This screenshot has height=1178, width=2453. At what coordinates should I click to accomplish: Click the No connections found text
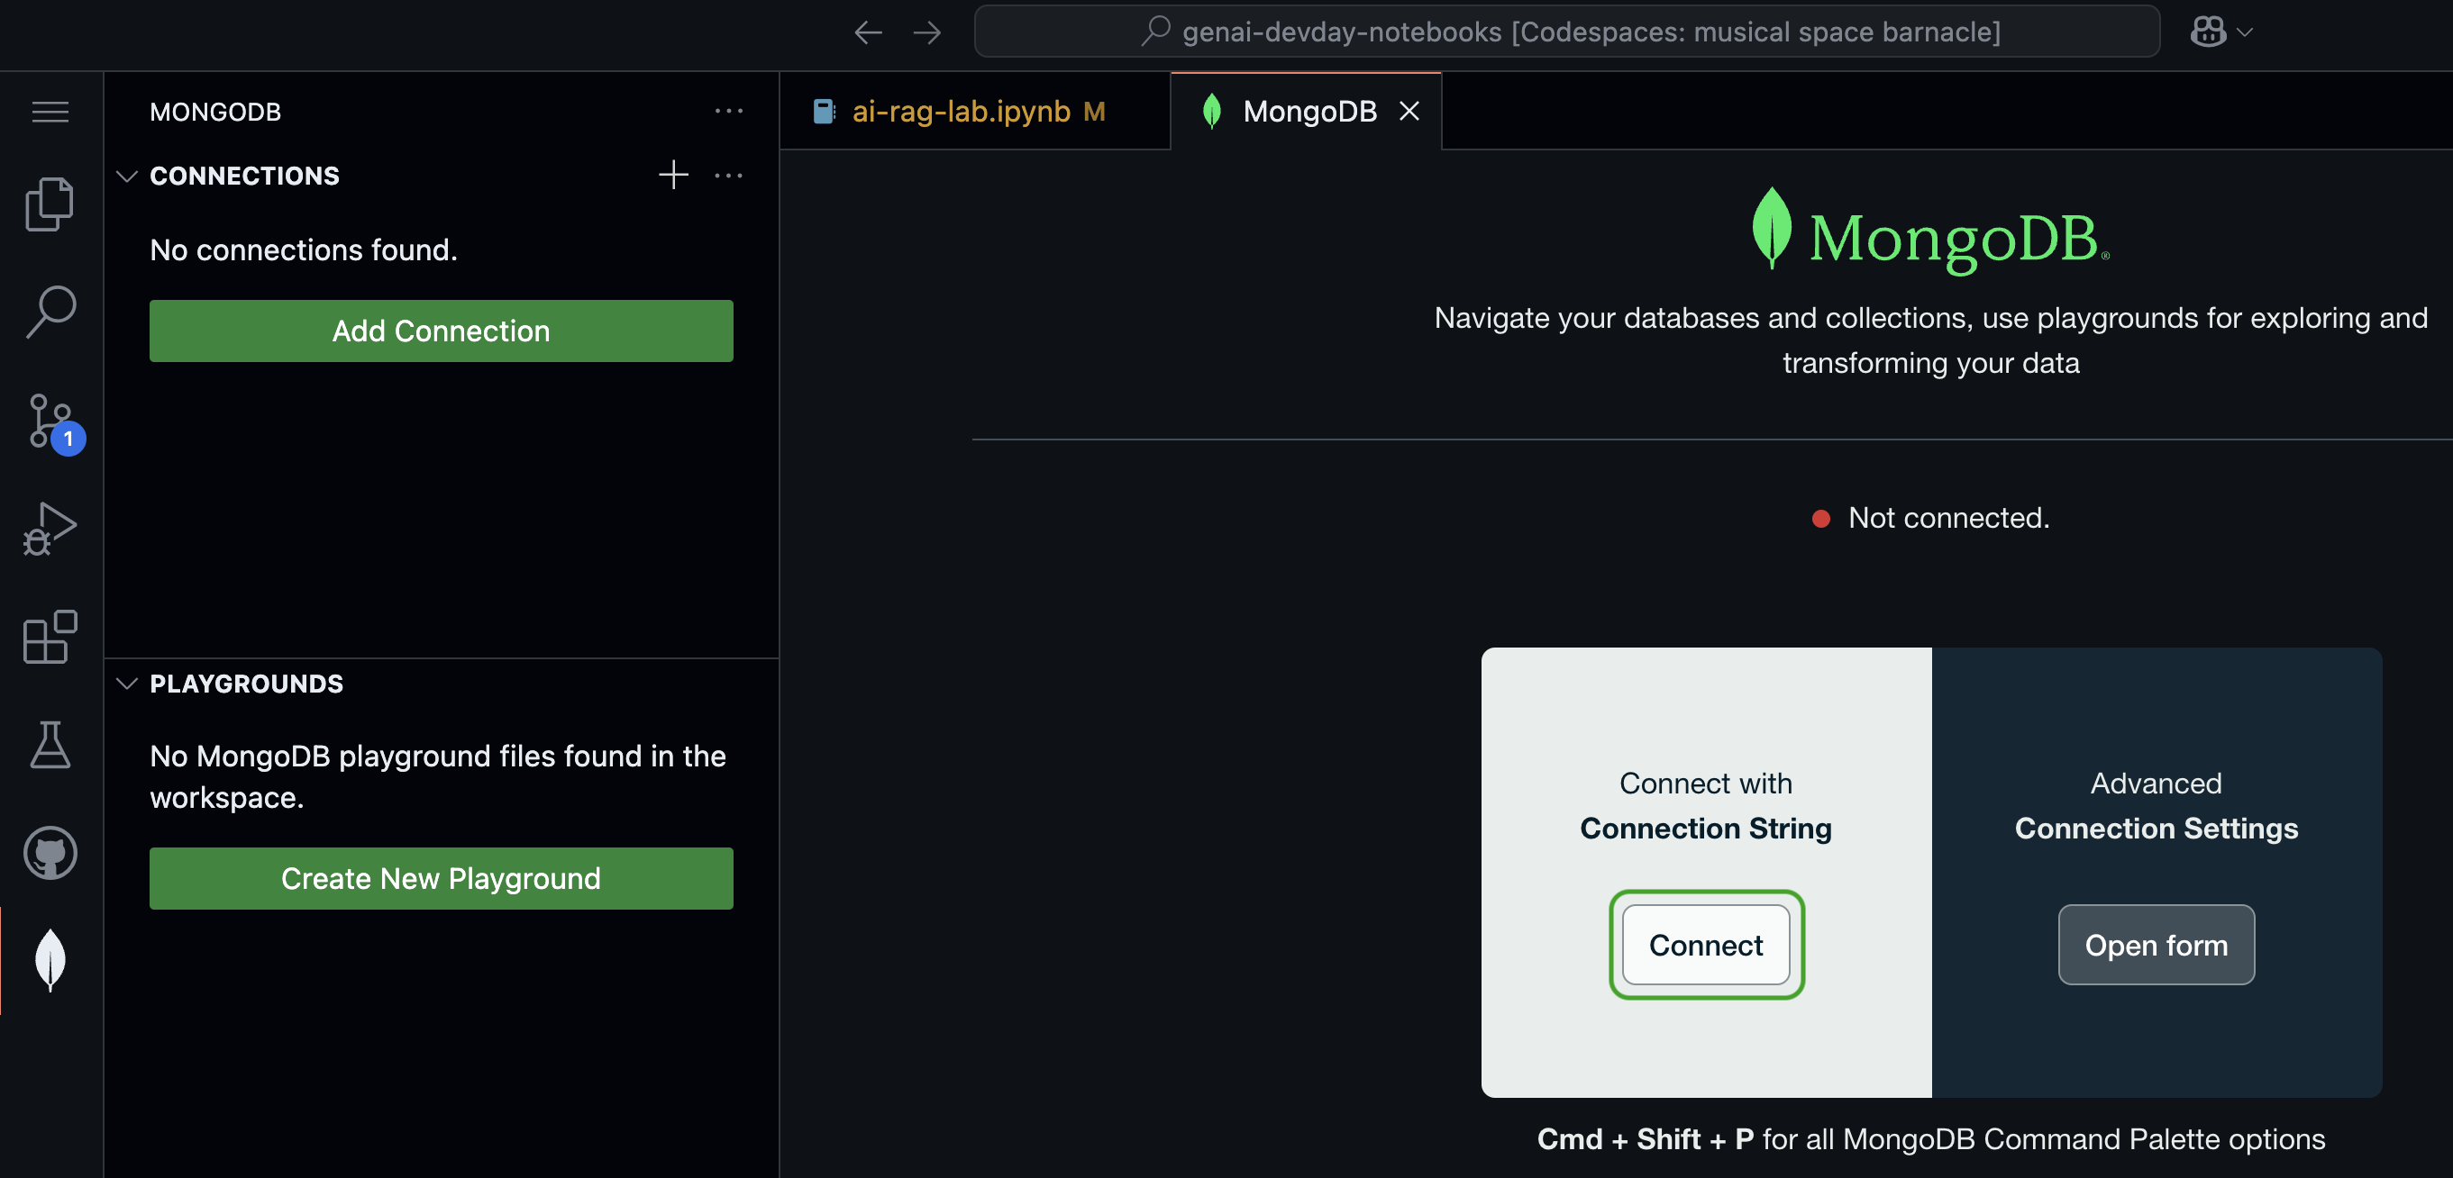[304, 249]
